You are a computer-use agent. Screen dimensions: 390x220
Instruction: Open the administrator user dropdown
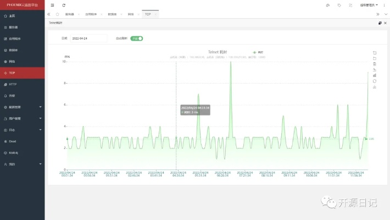point(369,5)
